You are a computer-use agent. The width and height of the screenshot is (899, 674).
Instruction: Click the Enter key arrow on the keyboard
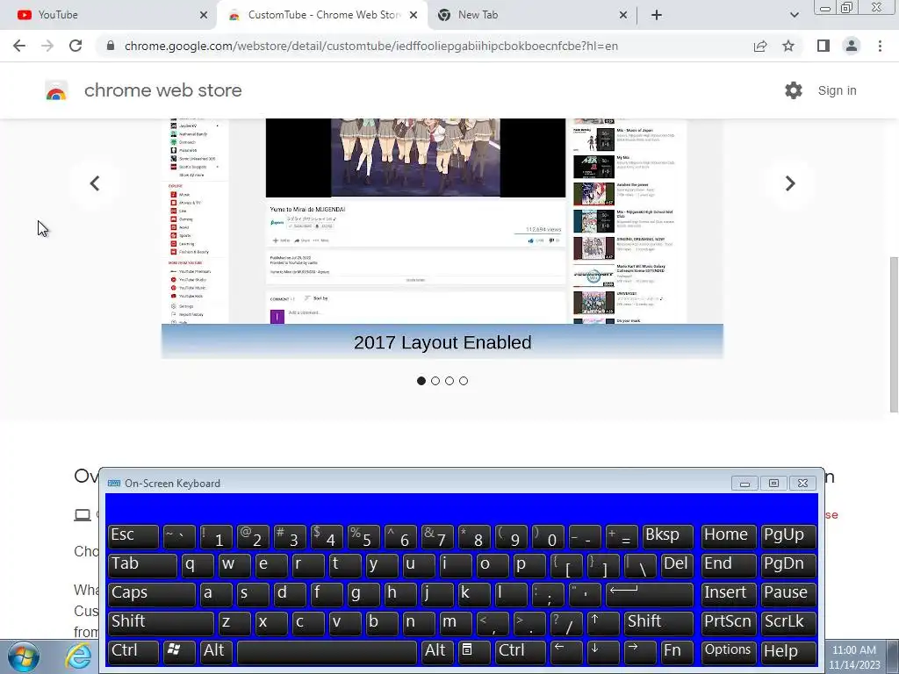point(649,594)
